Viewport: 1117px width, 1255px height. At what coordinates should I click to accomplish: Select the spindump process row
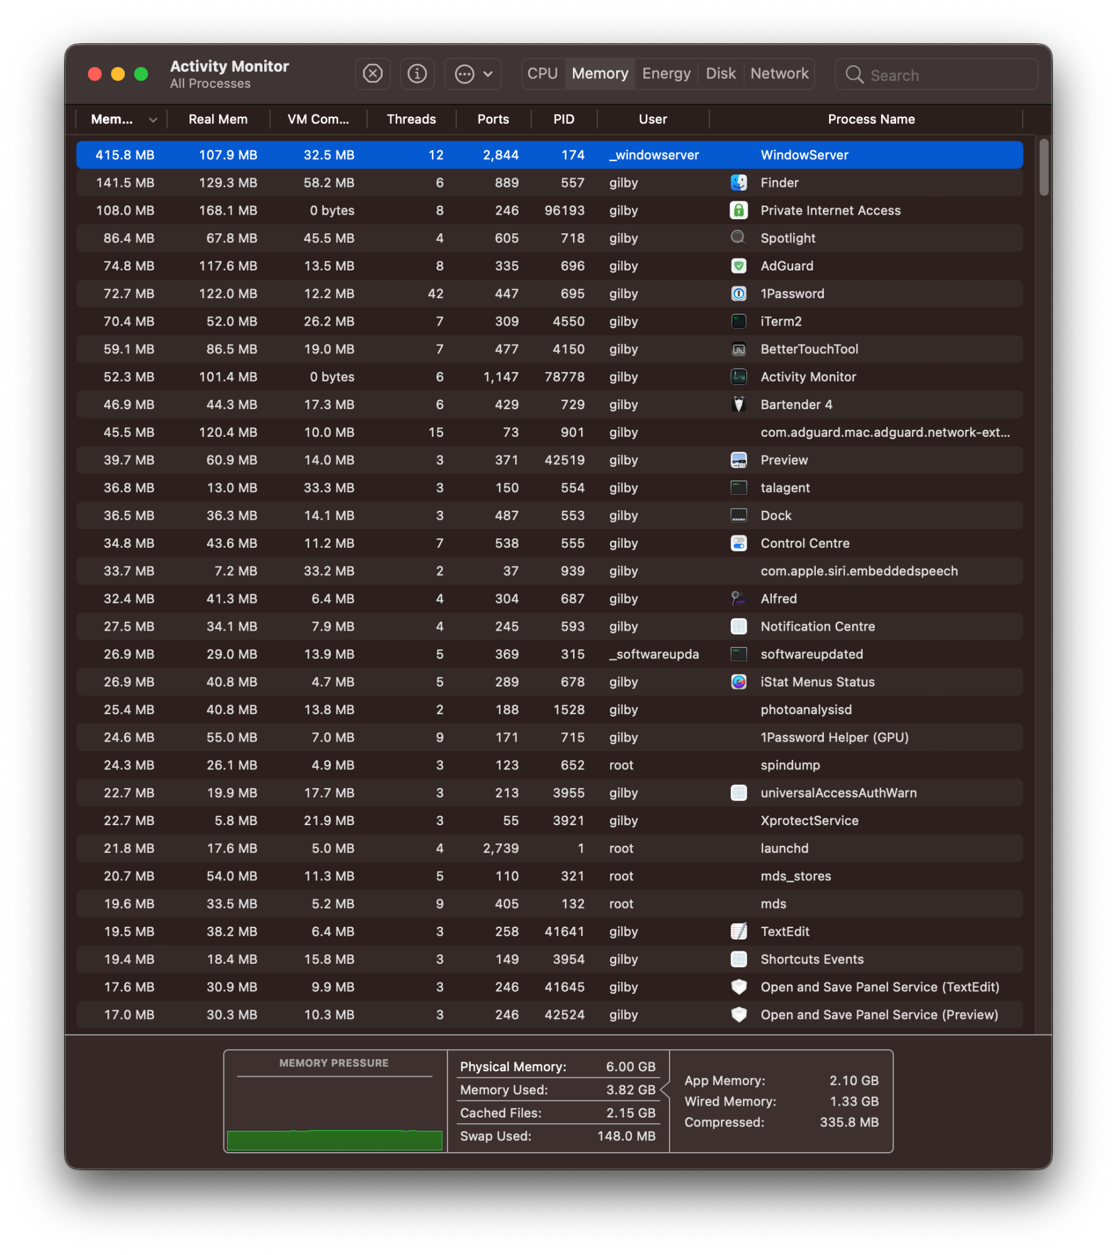[550, 765]
